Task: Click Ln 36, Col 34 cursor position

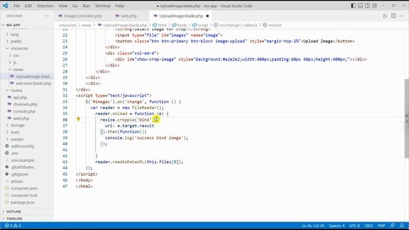Action: [313, 226]
